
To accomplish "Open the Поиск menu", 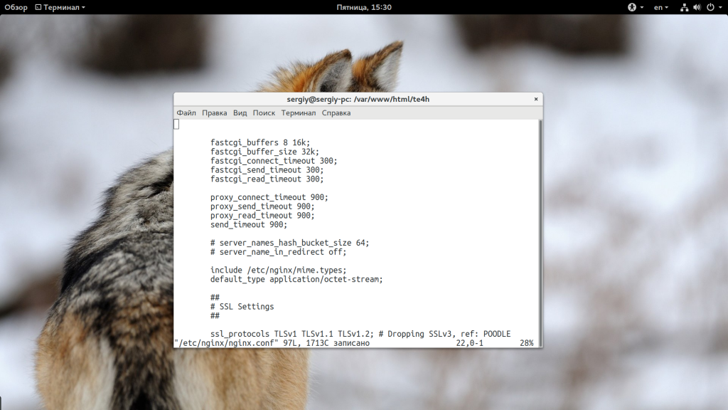I will (264, 112).
